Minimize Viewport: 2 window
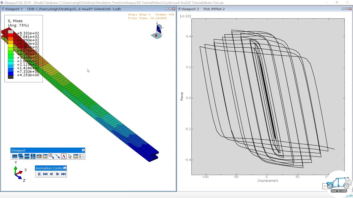This screenshot has width=353, height=198. pos(343,9)
